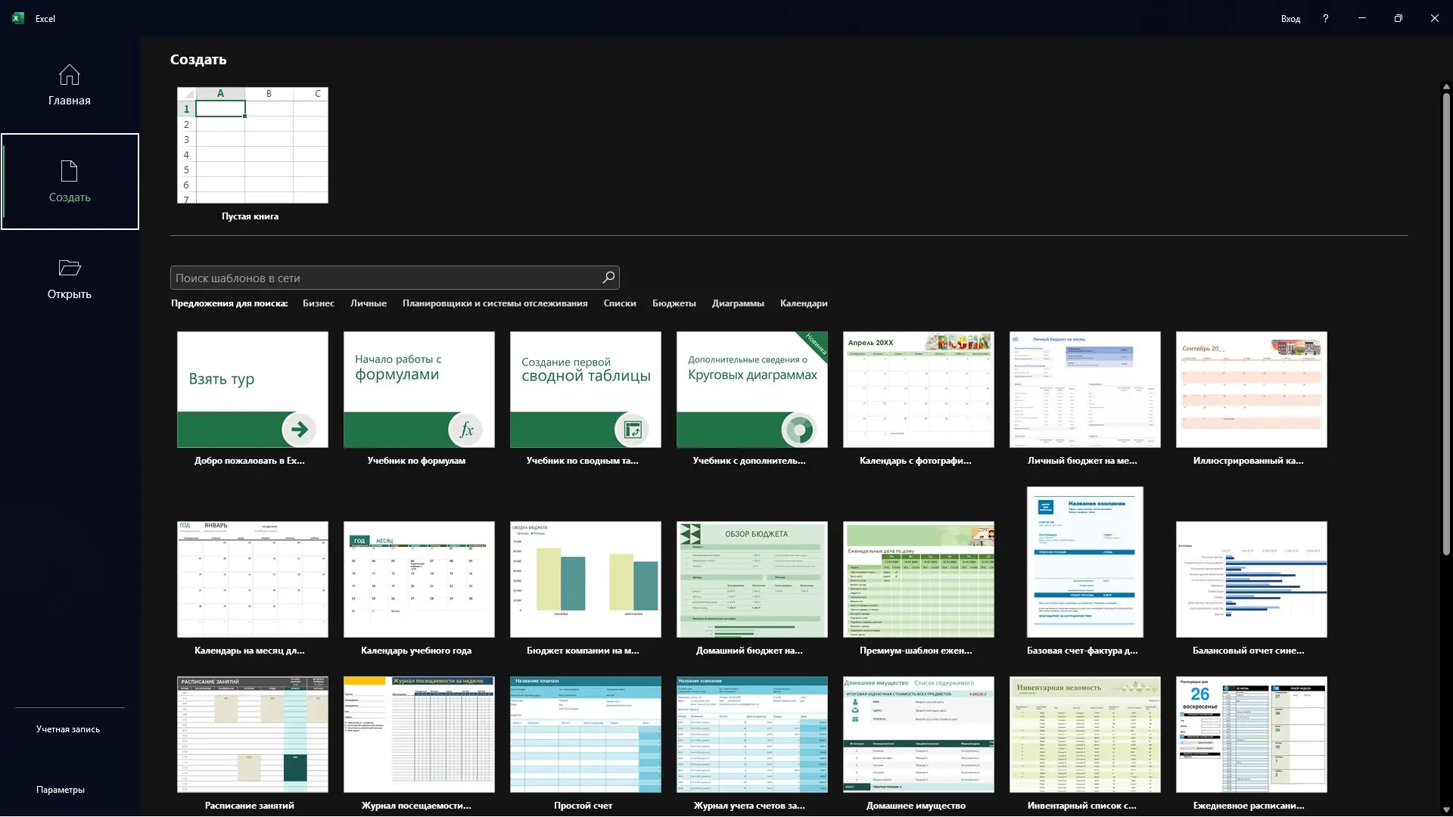The width and height of the screenshot is (1453, 817).
Task: Pick the Календари search suggestion
Action: 803,303
